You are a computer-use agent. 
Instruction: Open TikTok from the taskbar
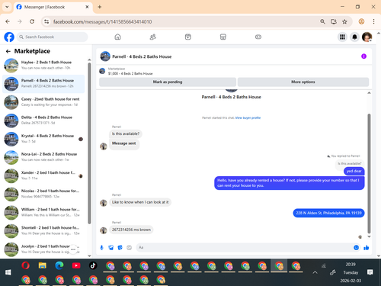coord(93,266)
